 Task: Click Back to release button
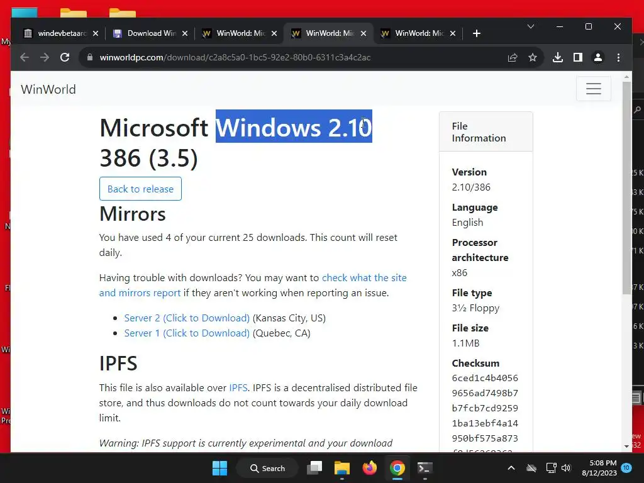[140, 189]
